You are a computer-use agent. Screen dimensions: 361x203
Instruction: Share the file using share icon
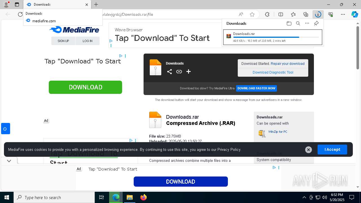(169, 72)
